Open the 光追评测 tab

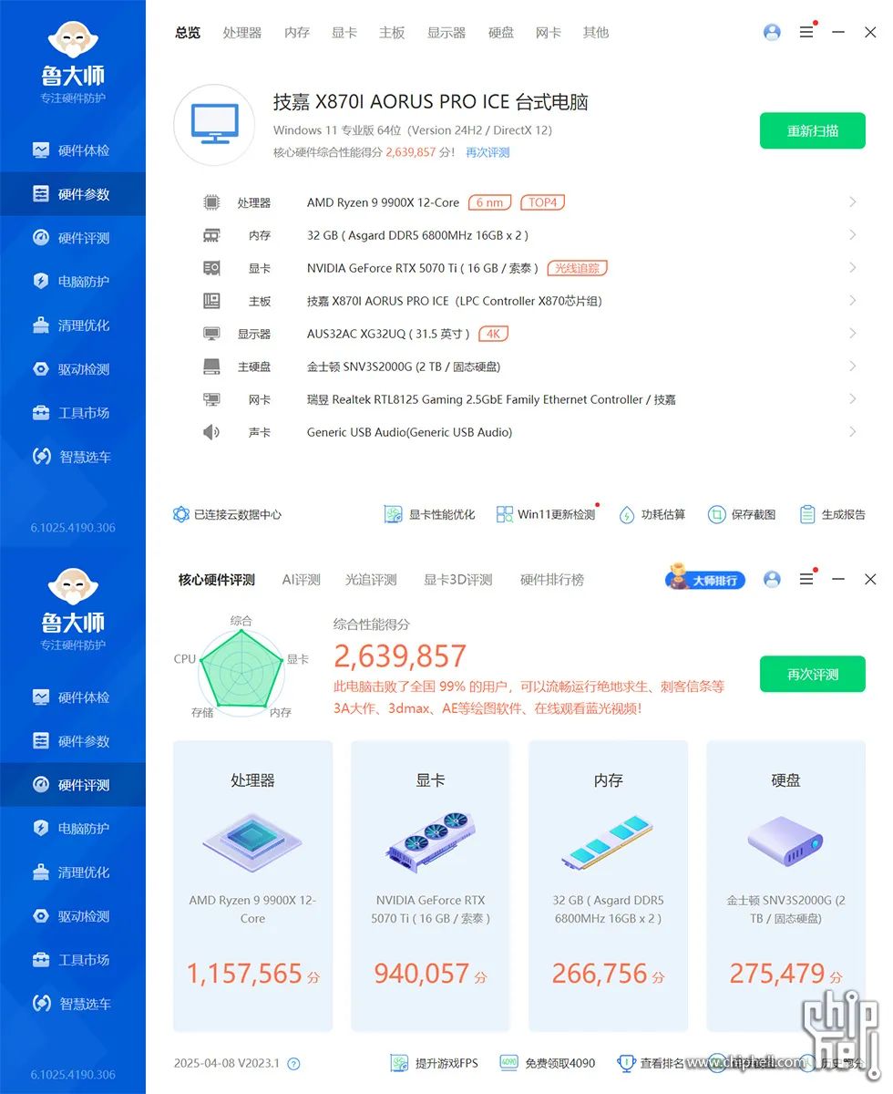click(x=371, y=579)
